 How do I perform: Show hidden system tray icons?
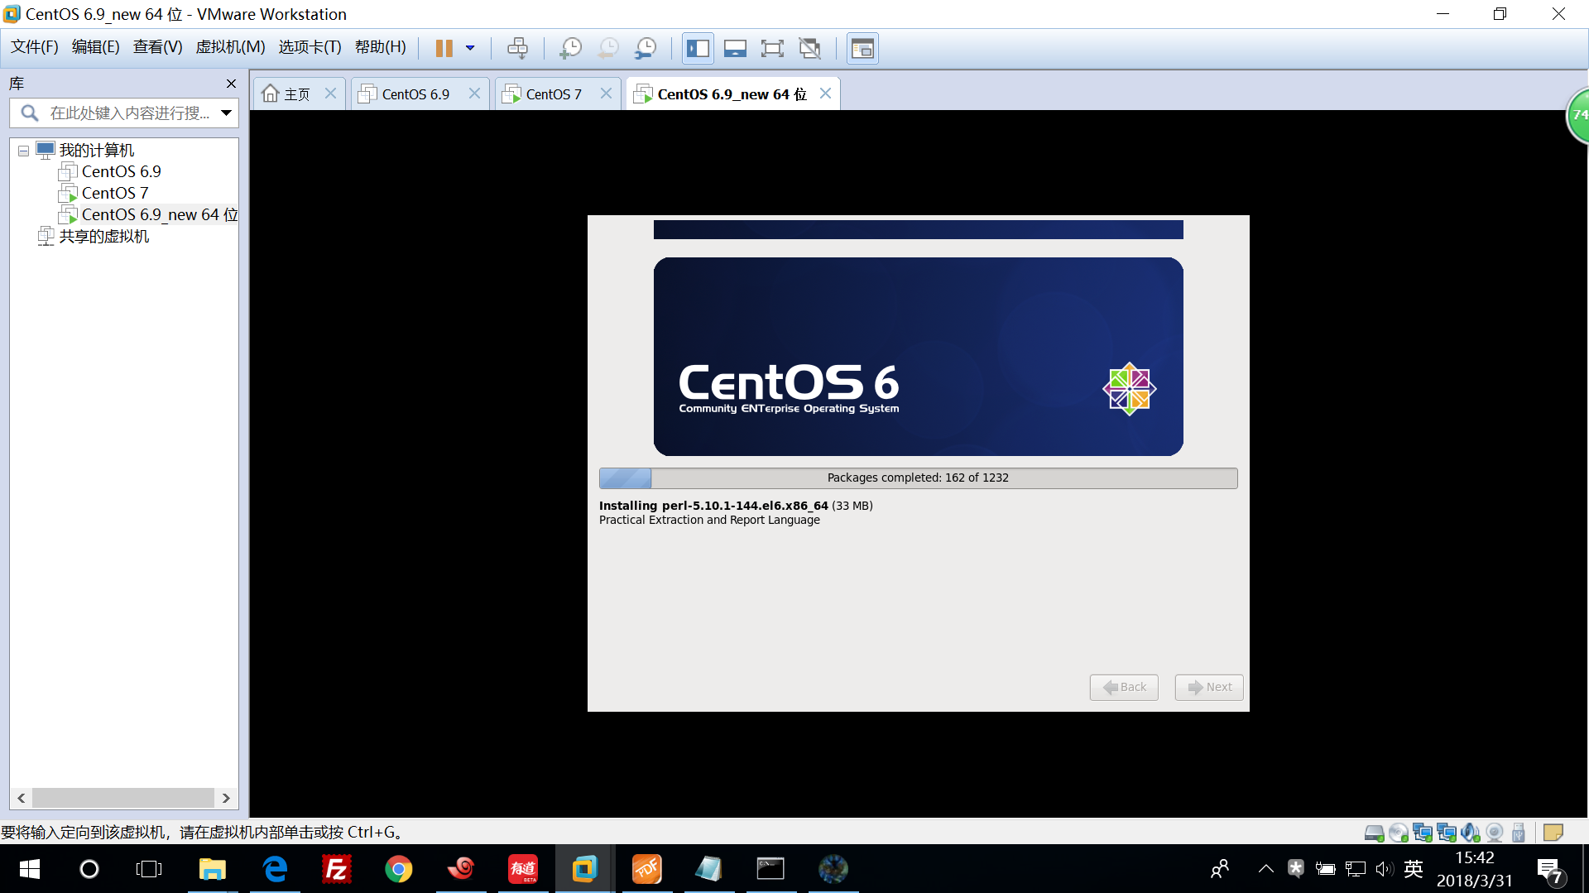[x=1265, y=869]
